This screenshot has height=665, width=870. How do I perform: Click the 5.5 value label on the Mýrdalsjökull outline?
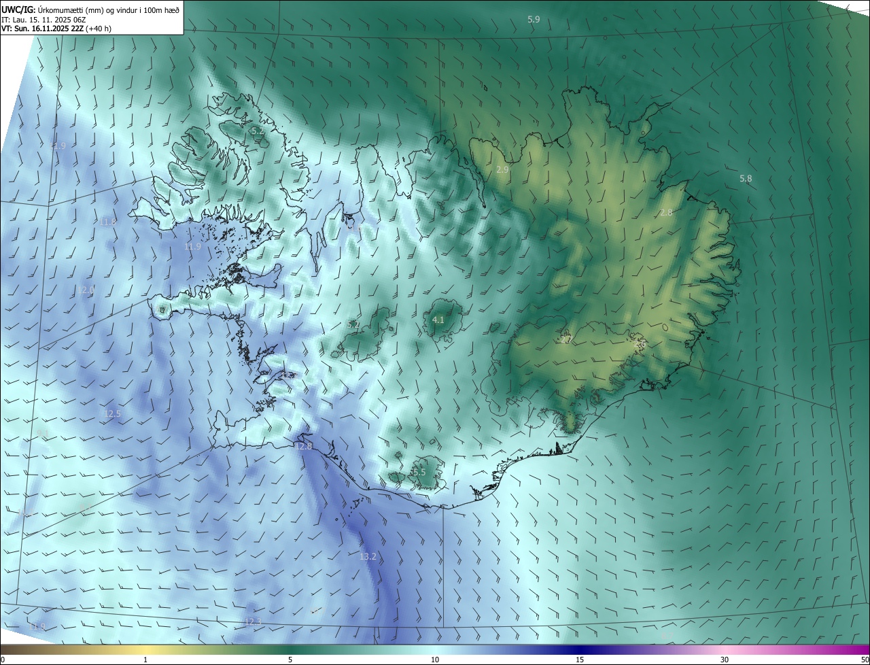419,473
